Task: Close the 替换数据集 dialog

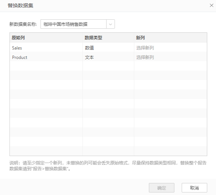Action: (212, 5)
